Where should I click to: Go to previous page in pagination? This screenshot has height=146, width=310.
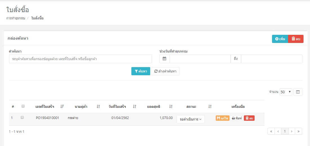[x=278, y=131]
